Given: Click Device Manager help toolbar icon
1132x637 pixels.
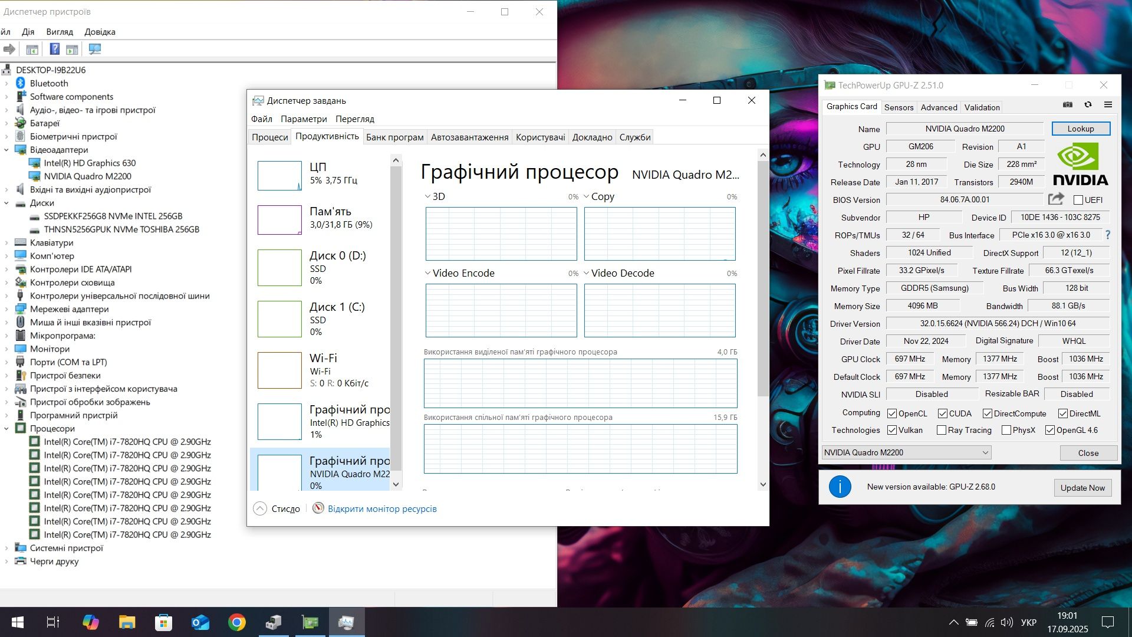Looking at the screenshot, I should pyautogui.click(x=54, y=49).
